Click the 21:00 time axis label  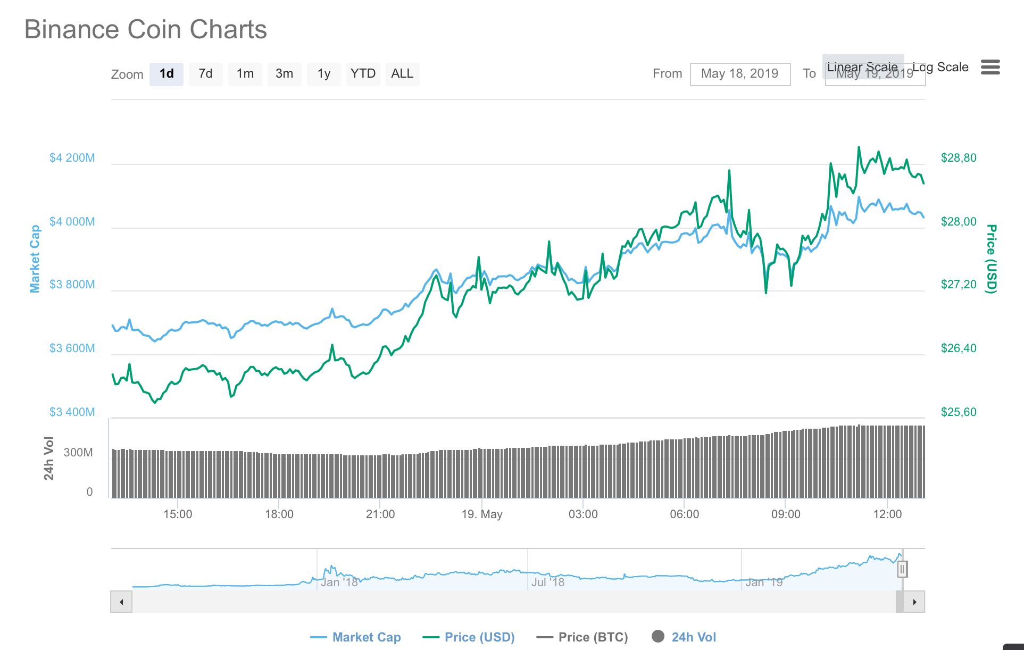(380, 514)
